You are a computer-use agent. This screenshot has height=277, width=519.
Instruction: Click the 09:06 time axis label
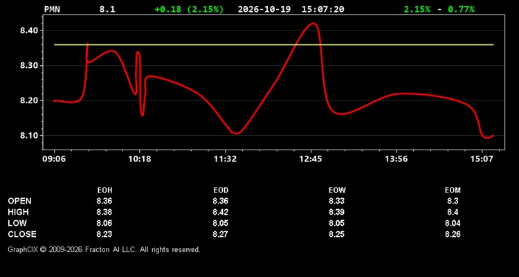pos(54,159)
